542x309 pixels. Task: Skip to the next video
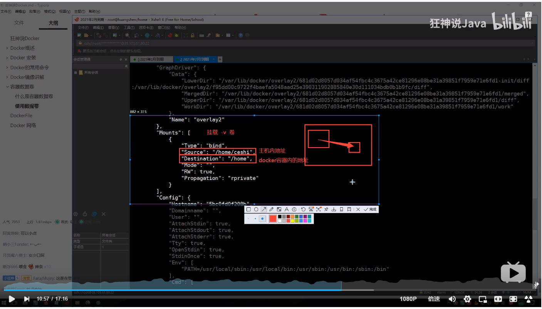pos(27,299)
